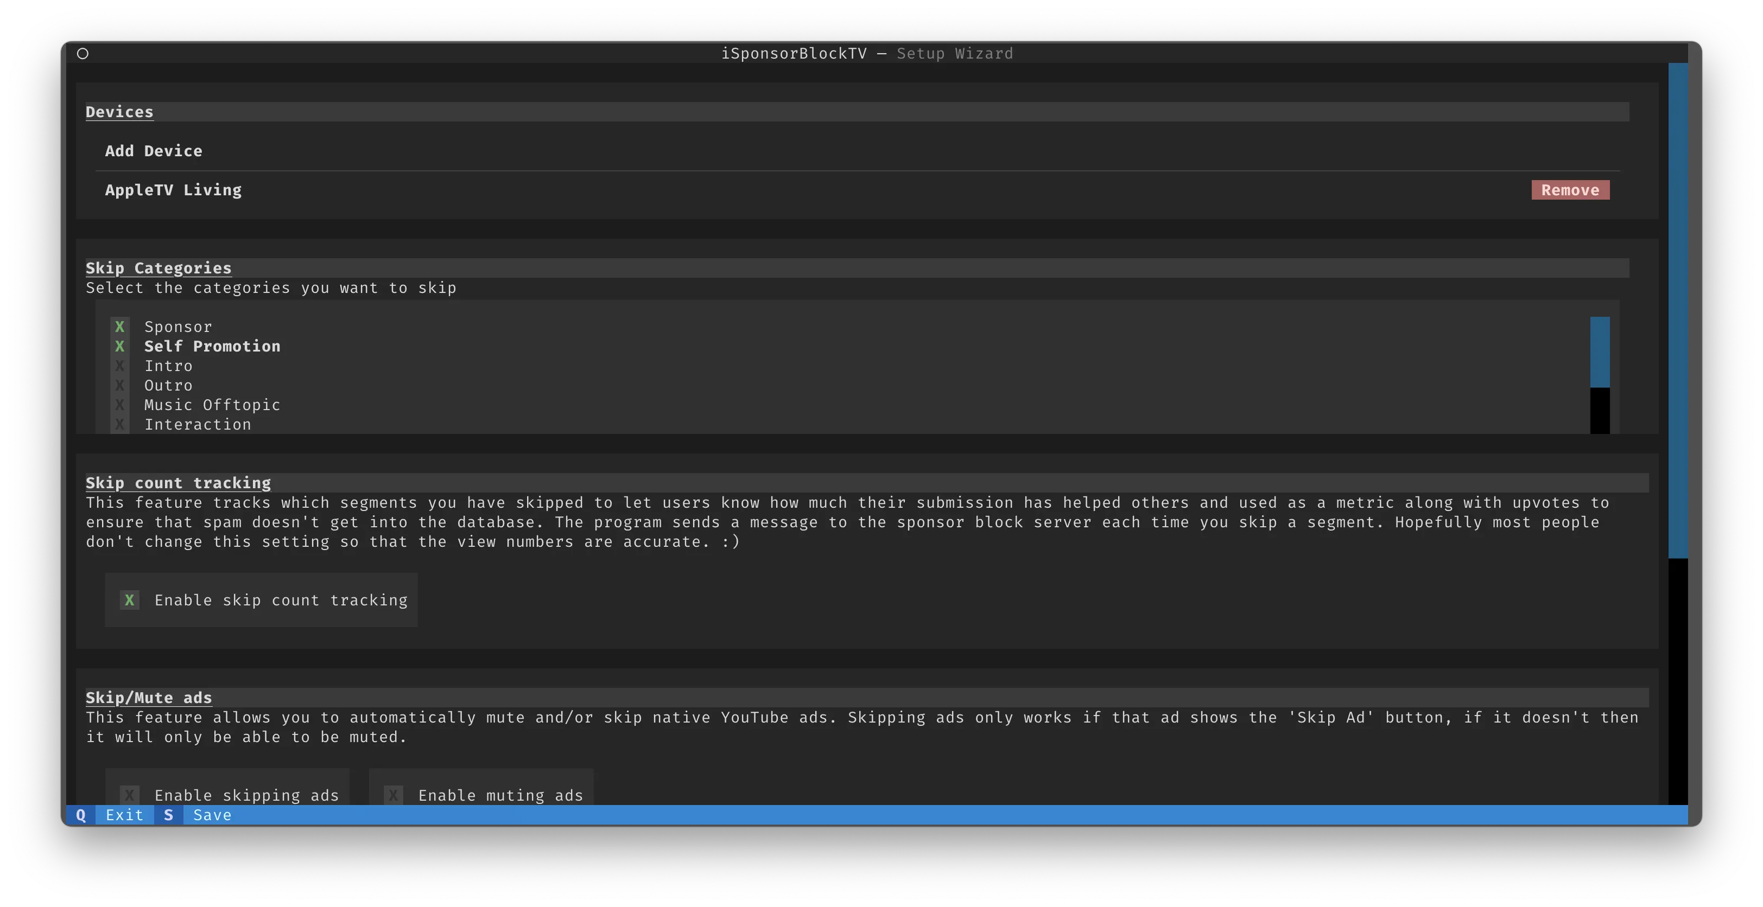Click the iSponsorBlockTV Setup Wizard title
The width and height of the screenshot is (1763, 907).
point(867,53)
